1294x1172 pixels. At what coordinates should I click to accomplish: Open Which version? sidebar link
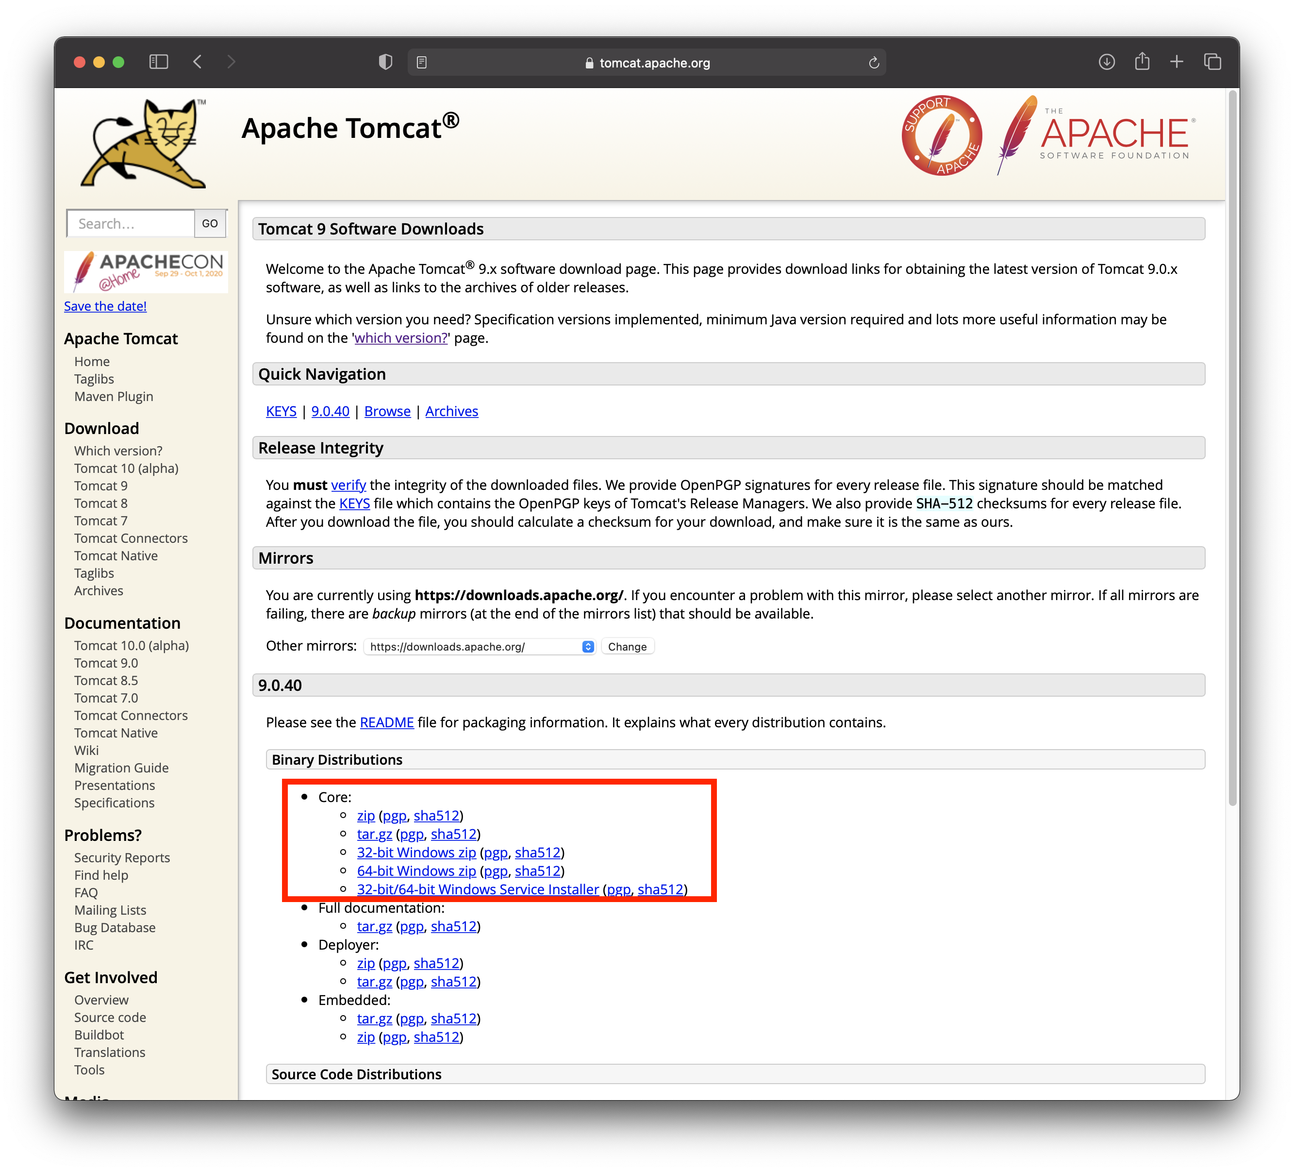click(x=118, y=451)
